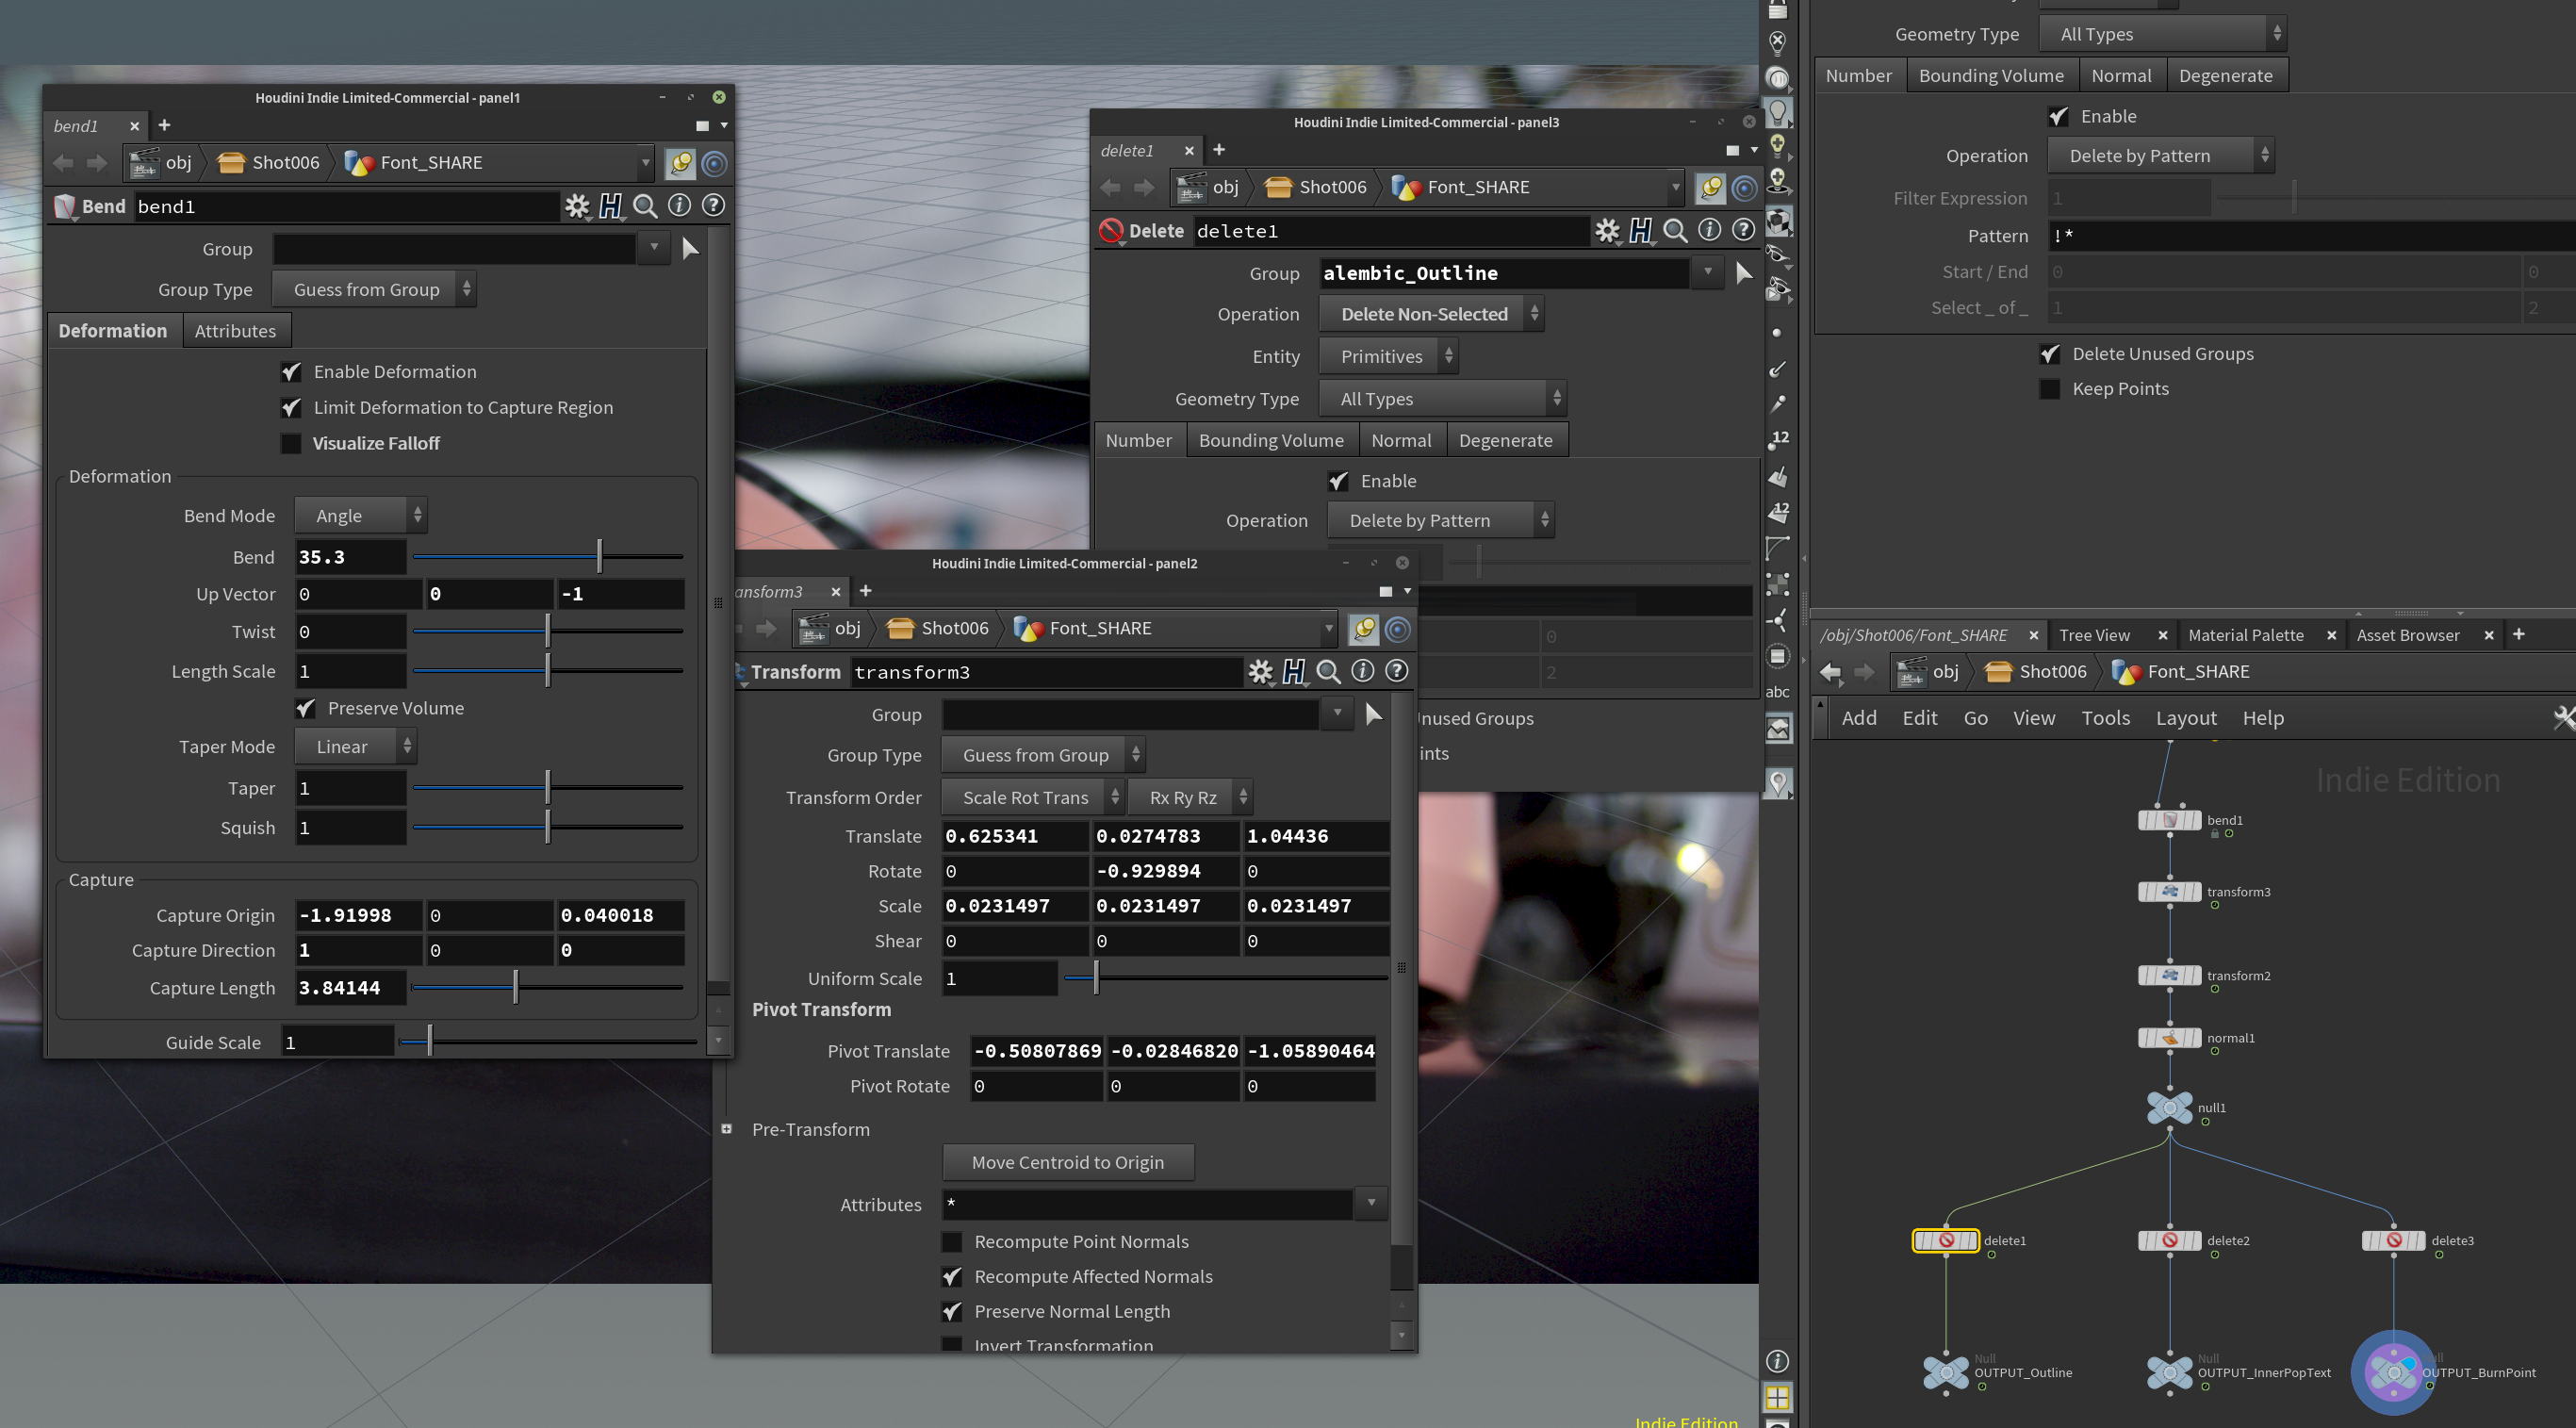Enable Recompute Point Normals checkbox
Screen dimensions: 2576x1428
tap(952, 1241)
